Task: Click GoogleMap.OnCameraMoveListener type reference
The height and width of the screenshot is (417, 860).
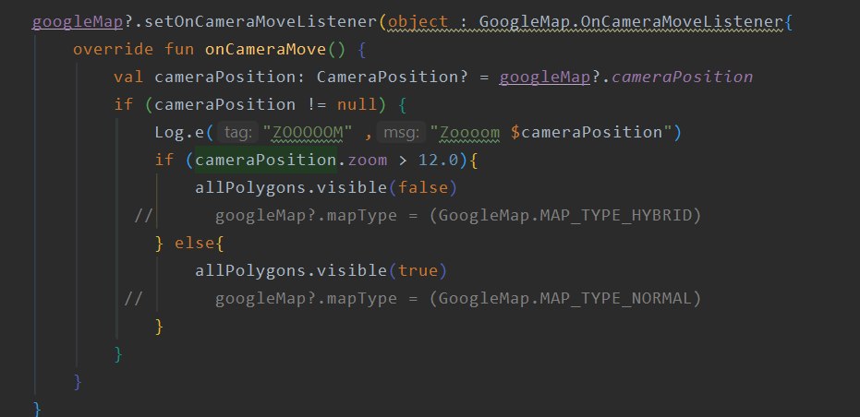Action: 631,21
